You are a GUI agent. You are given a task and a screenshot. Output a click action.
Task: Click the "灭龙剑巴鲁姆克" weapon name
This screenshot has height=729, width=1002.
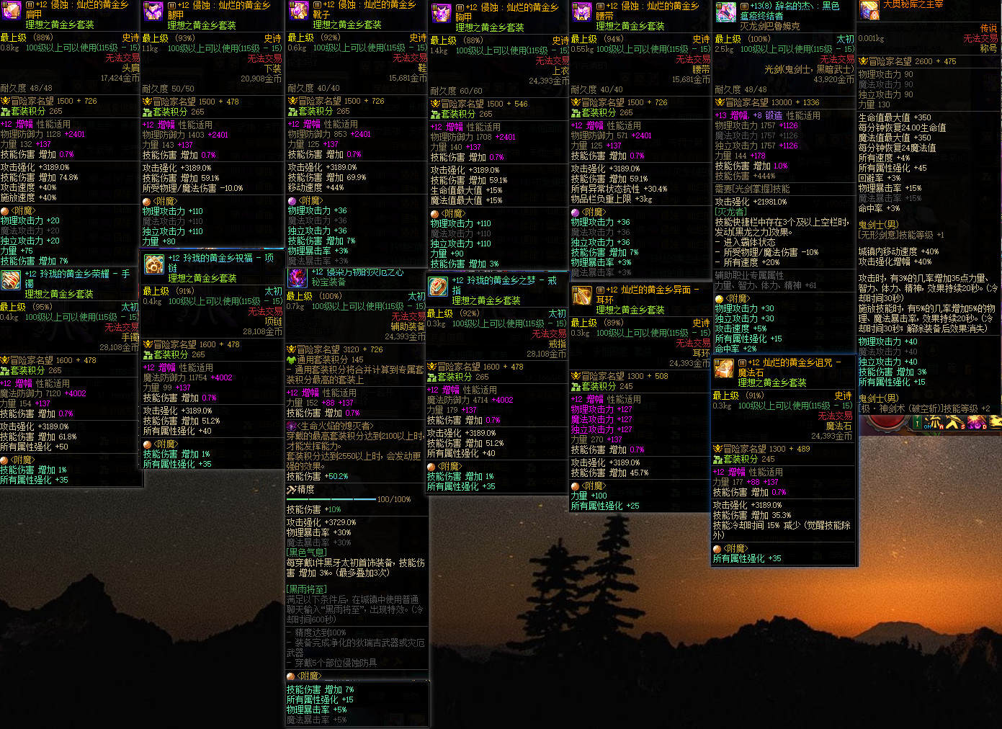coord(770,26)
